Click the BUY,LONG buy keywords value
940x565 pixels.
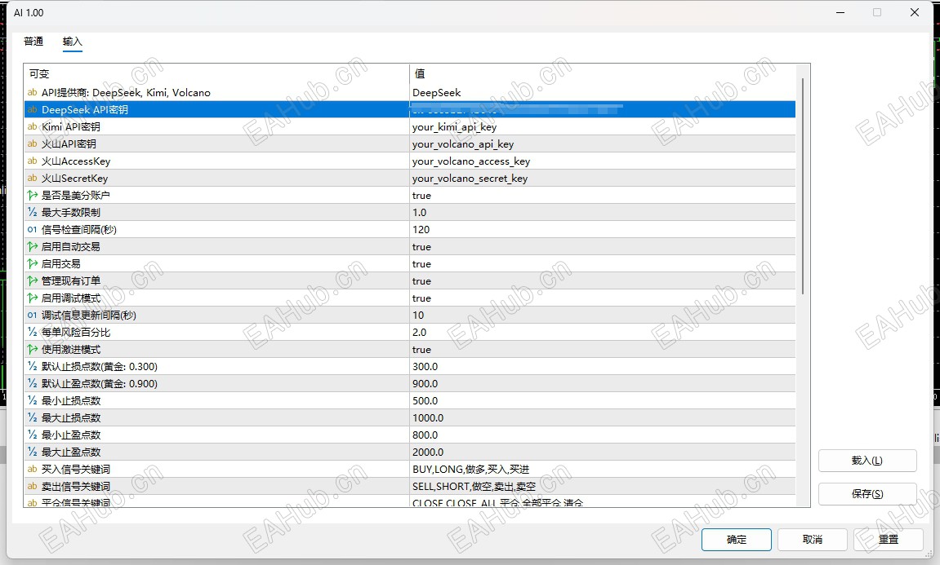(x=470, y=470)
